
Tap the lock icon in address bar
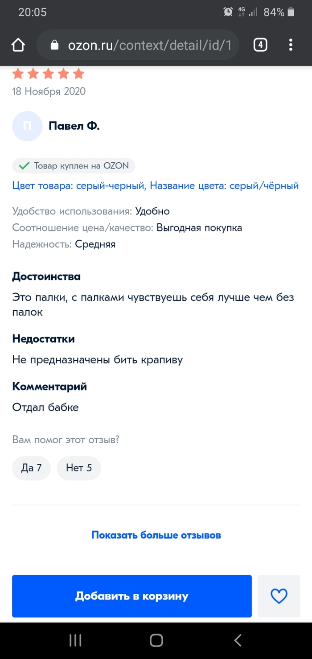tap(55, 45)
